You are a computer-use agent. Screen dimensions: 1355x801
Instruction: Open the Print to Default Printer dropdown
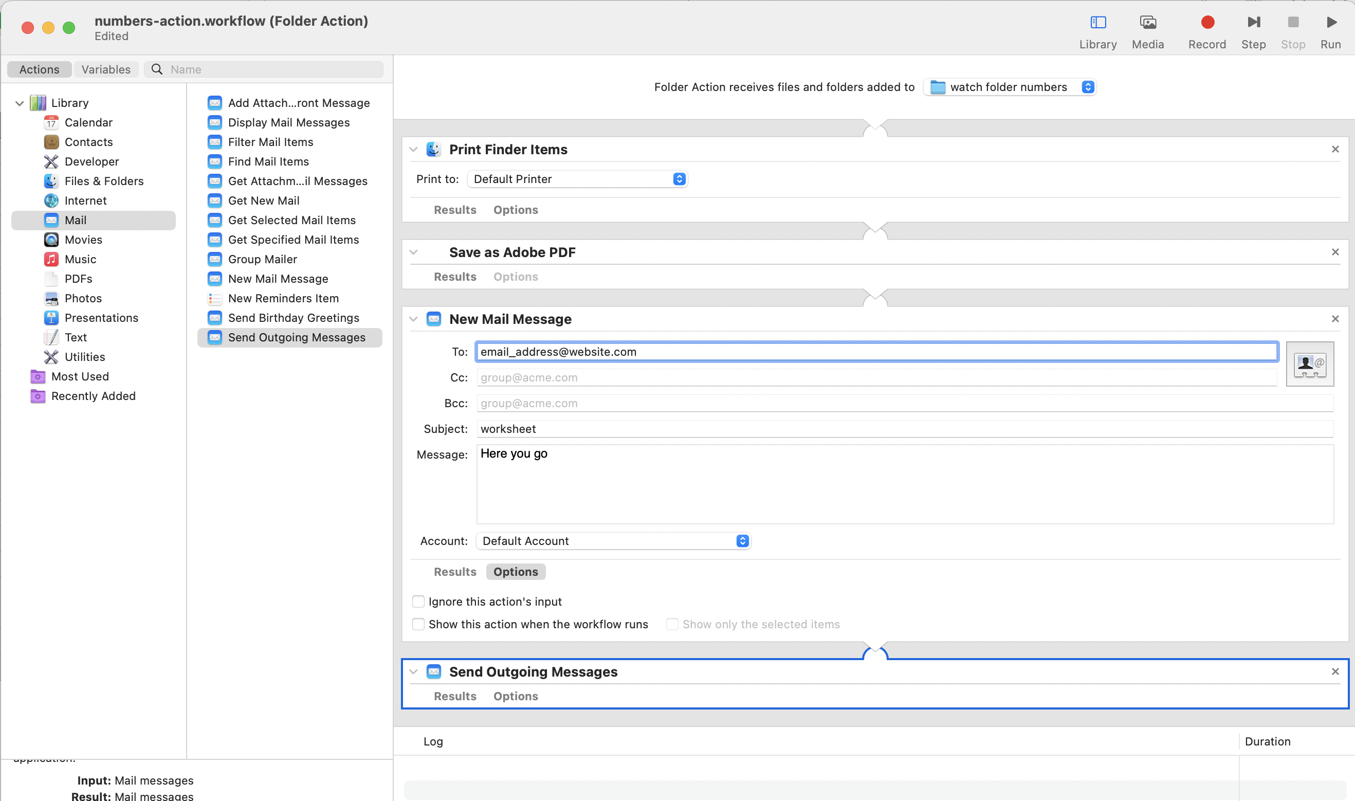[x=576, y=179]
